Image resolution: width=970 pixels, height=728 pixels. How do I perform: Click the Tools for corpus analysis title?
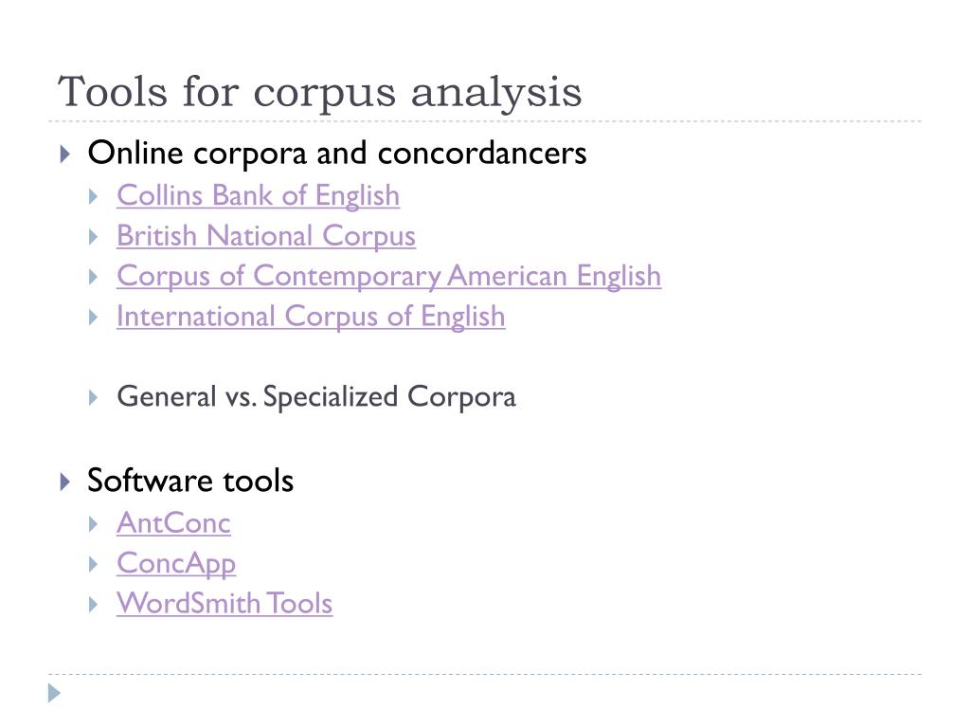[319, 92]
